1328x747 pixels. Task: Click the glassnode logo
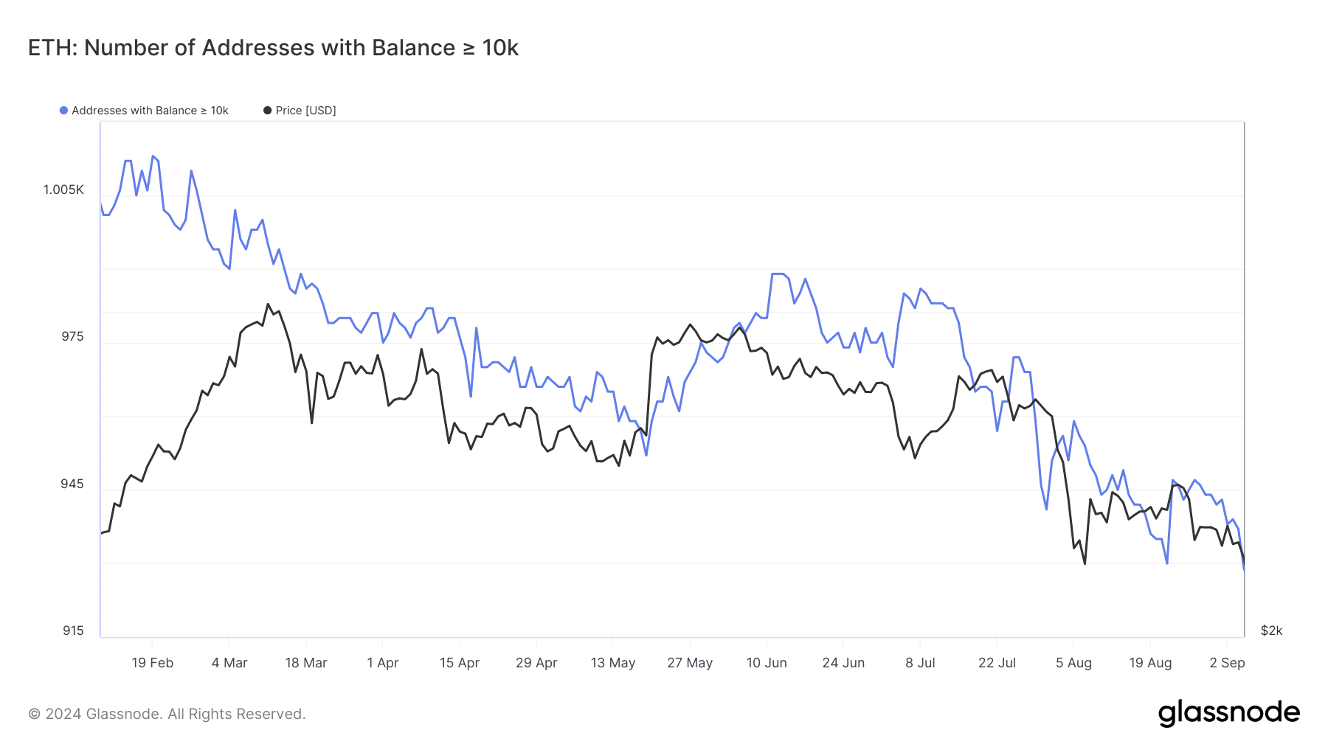[1228, 713]
